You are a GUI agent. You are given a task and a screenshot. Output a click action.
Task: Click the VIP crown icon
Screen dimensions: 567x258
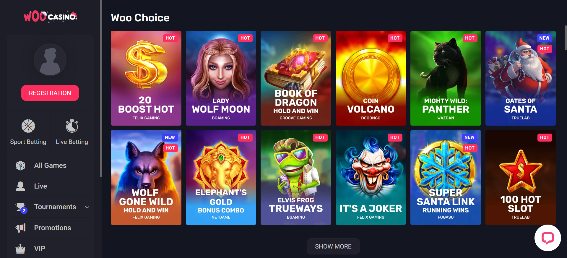pyautogui.click(x=20, y=249)
